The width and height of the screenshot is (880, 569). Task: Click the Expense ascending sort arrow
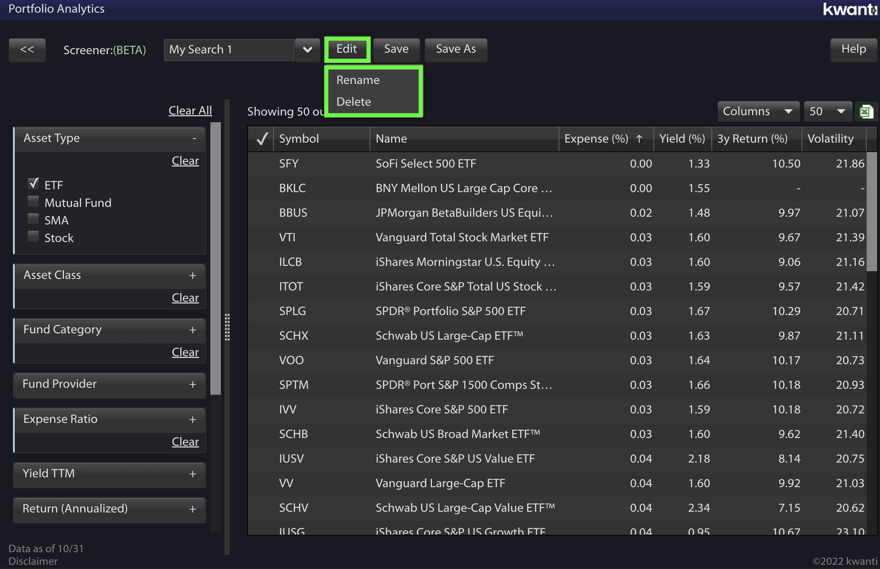click(x=639, y=138)
